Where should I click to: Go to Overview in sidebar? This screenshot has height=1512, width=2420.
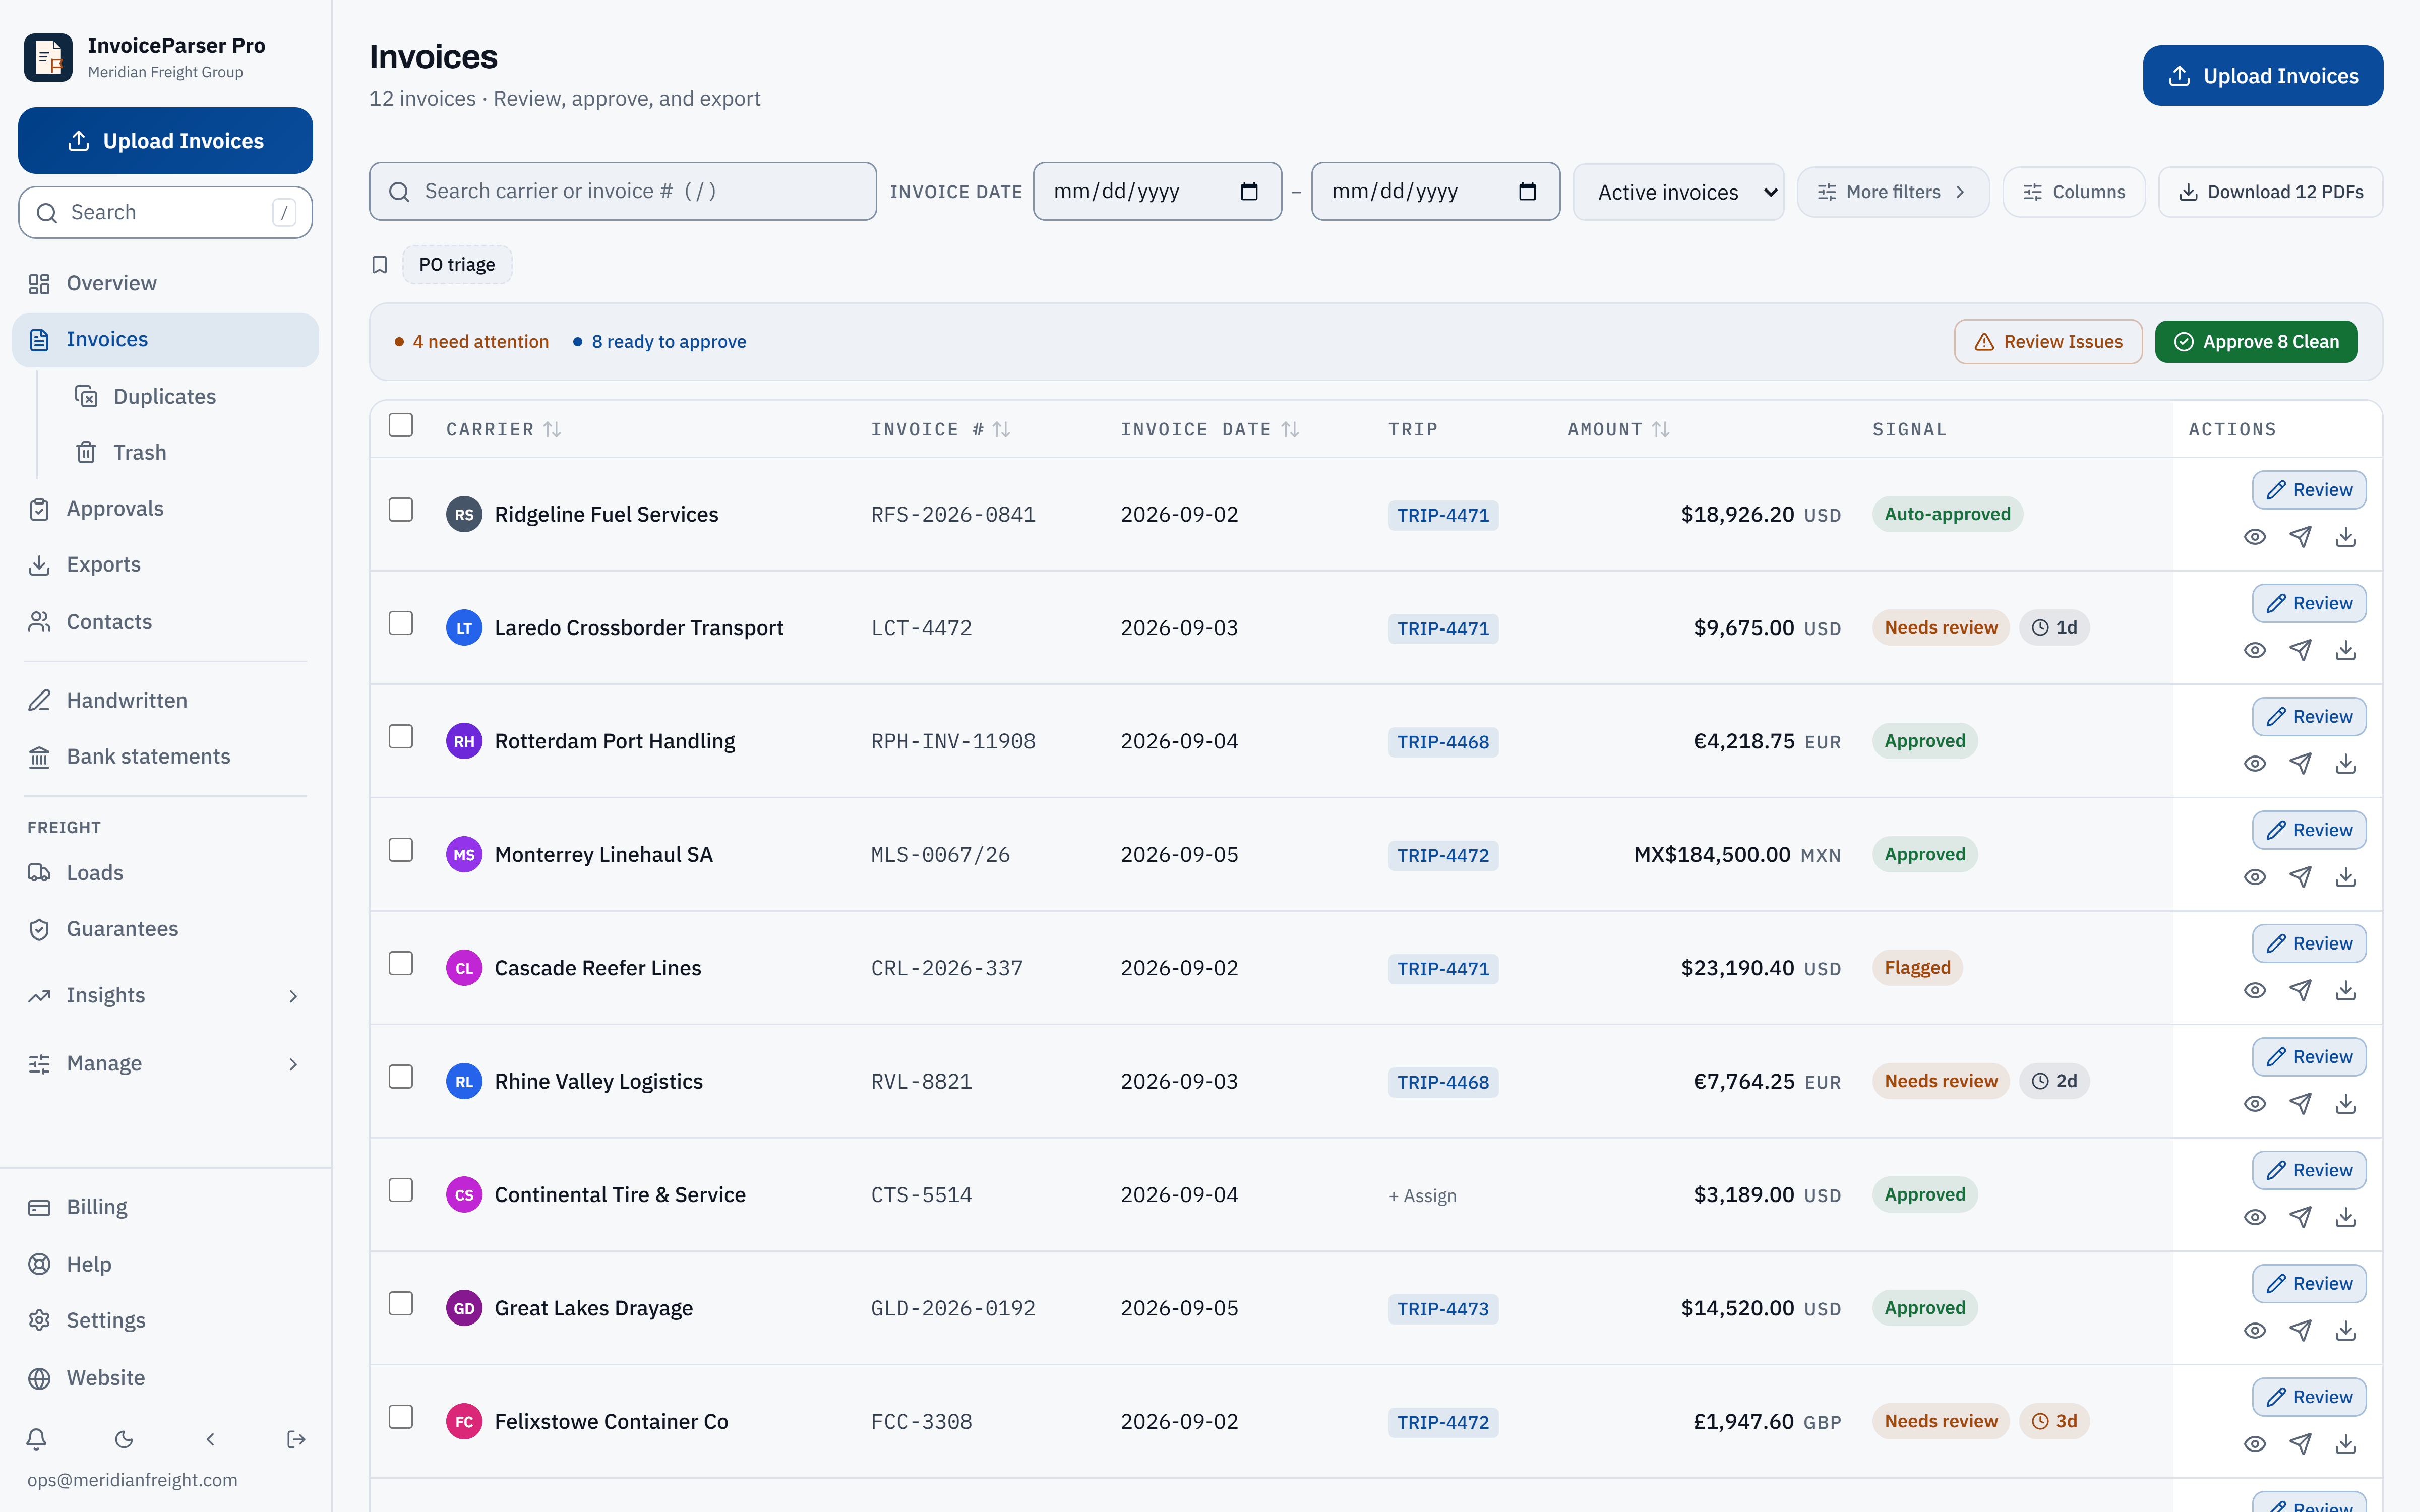(x=165, y=284)
